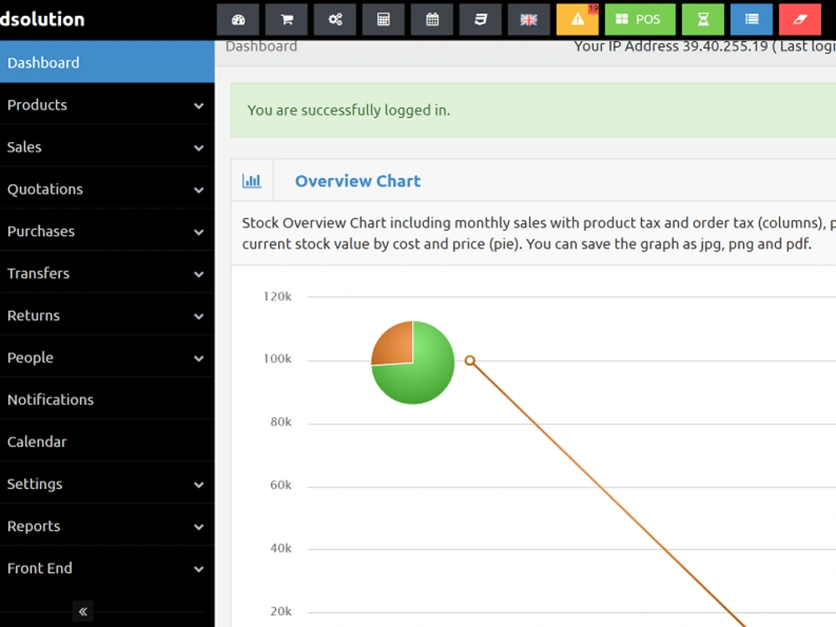Launch the green POS button
Image resolution: width=836 pixels, height=627 pixels.
point(640,20)
